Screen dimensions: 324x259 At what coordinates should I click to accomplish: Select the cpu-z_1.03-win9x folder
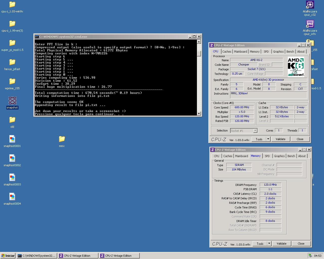pyautogui.click(x=12, y=5)
